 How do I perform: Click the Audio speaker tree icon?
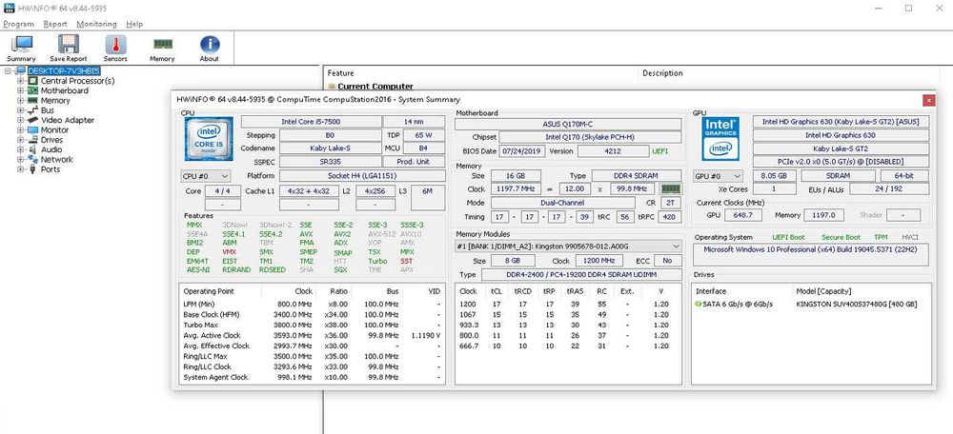tap(31, 149)
